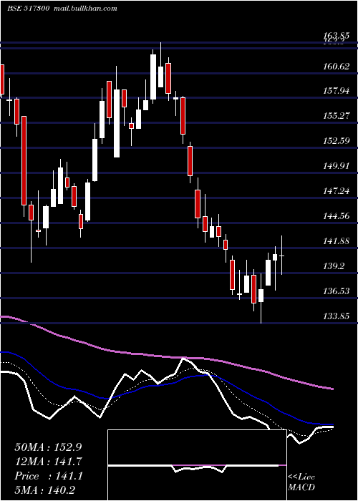Click the last doji candle on the right
Screen dimensions: 358x501
(282, 256)
